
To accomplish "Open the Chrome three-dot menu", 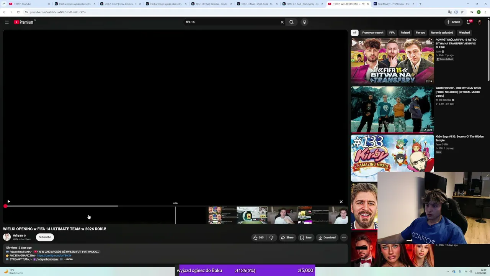I will (485, 12).
